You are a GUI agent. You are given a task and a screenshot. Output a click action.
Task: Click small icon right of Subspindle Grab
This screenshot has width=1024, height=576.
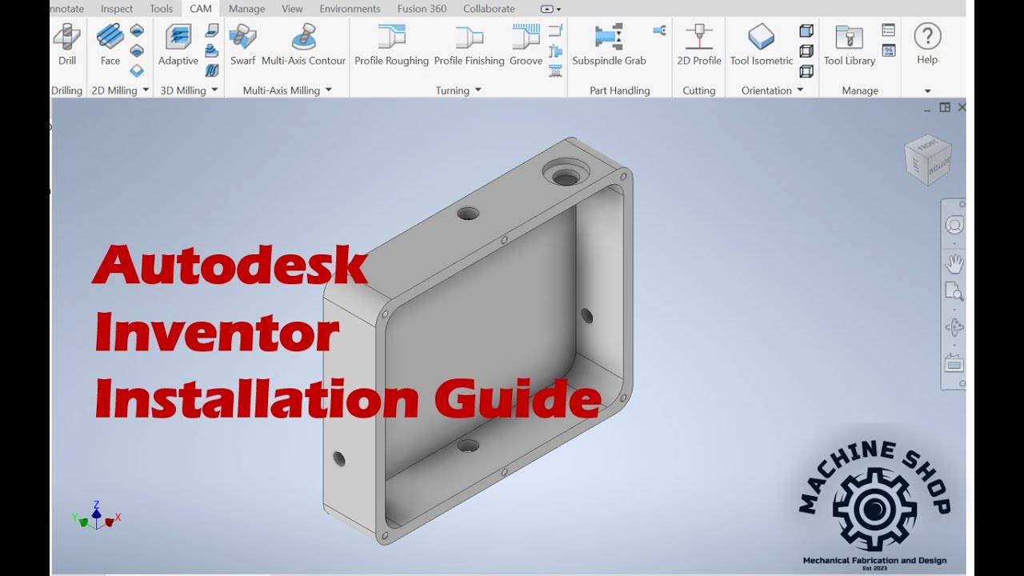click(659, 30)
